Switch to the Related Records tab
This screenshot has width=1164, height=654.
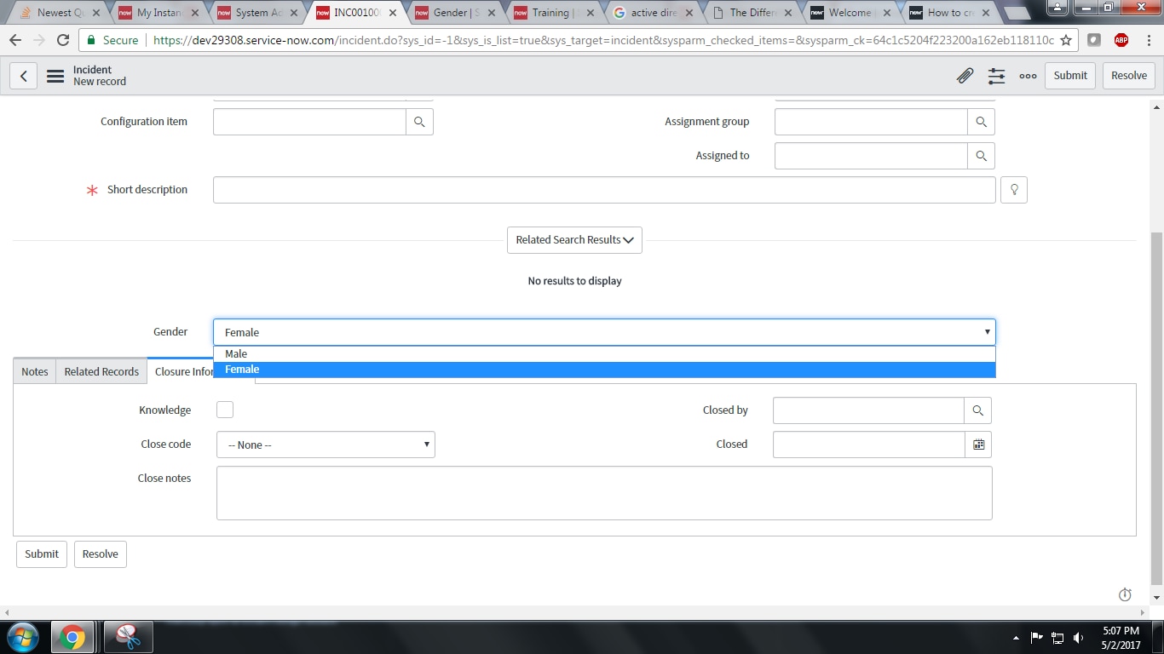101,371
